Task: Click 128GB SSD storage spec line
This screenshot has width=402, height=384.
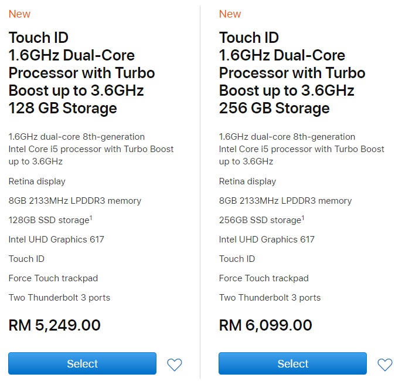Action: (48, 220)
